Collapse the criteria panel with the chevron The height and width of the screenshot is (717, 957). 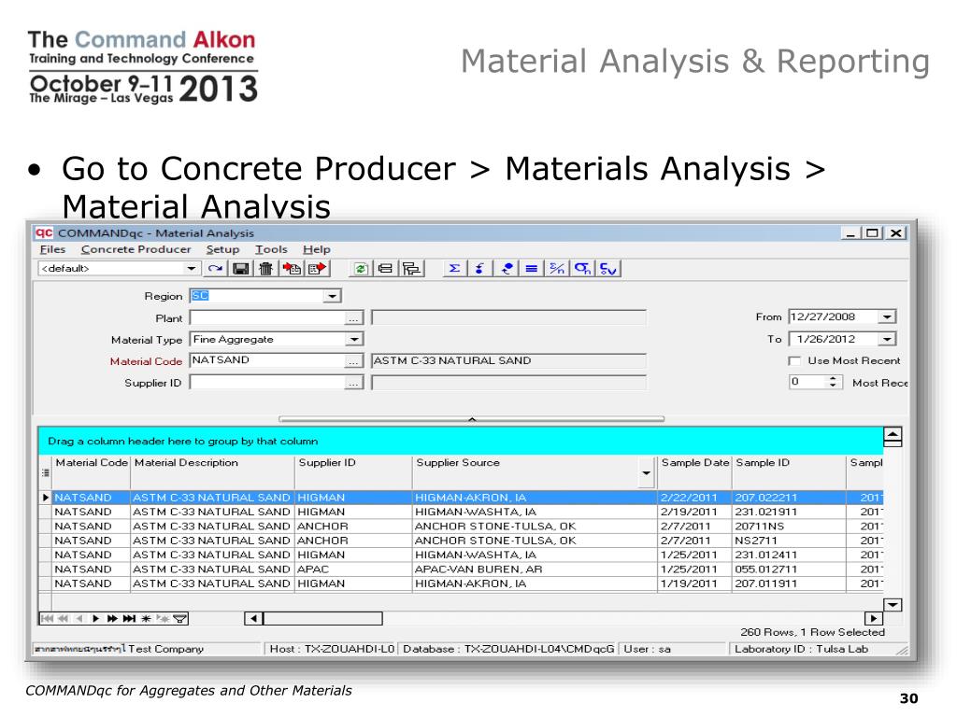click(471, 419)
